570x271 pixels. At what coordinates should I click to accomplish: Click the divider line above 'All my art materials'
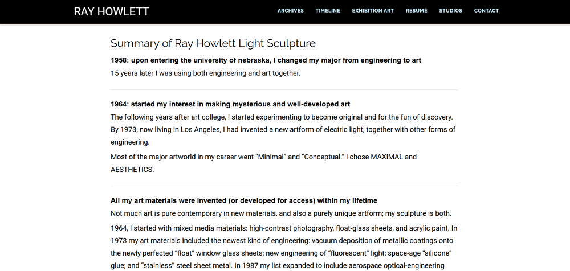(x=284, y=186)
